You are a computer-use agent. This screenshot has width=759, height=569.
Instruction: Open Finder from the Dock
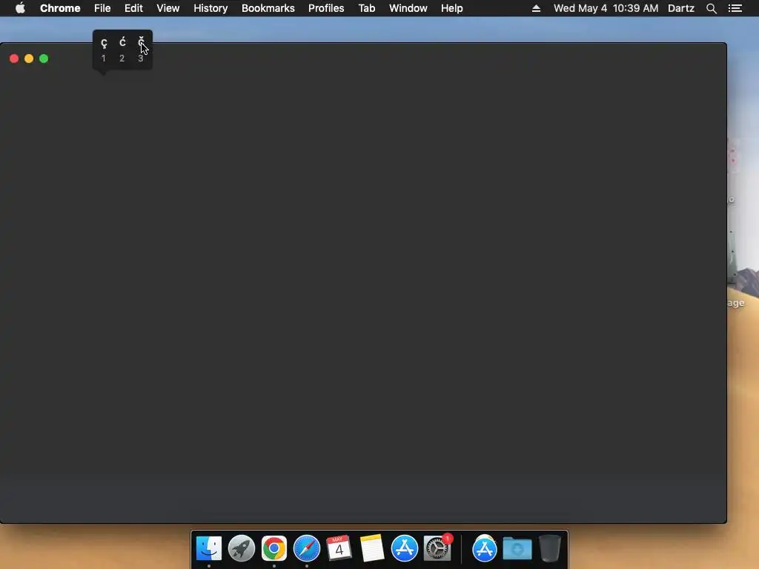(x=208, y=548)
